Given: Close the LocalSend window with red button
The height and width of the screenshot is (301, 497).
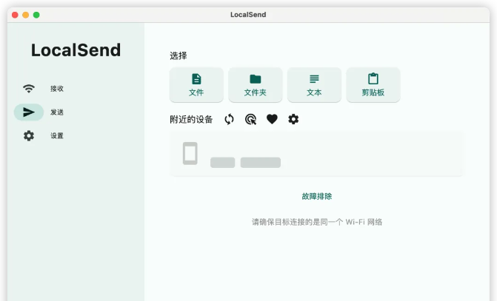Looking at the screenshot, I should click(15, 15).
